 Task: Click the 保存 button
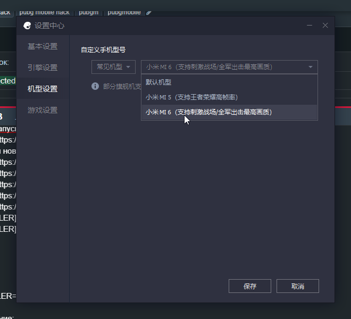pos(250,286)
